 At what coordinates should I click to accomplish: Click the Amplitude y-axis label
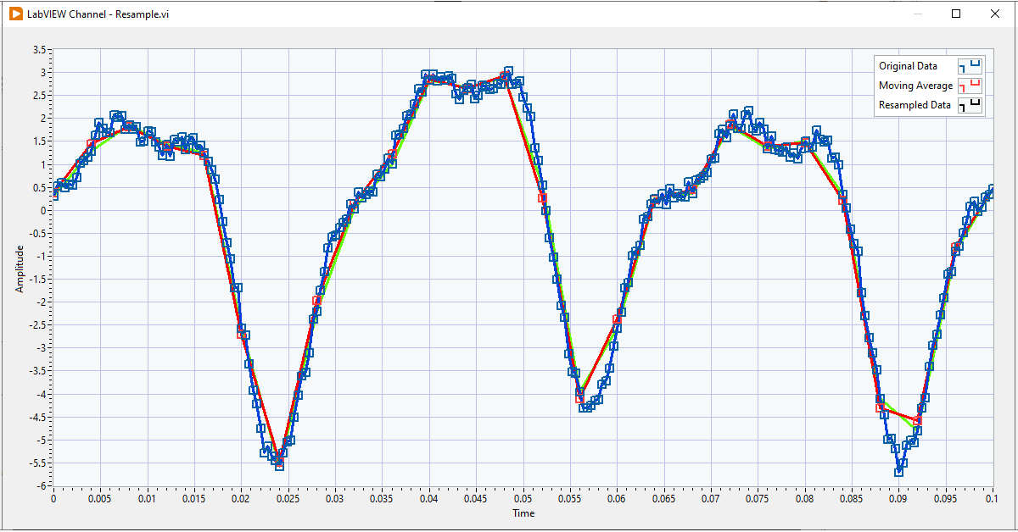click(20, 269)
